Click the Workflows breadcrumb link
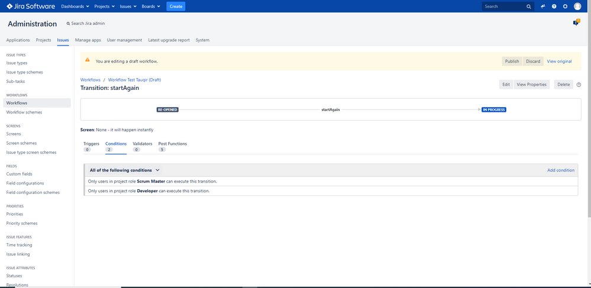The height and width of the screenshot is (288, 591). click(90, 80)
